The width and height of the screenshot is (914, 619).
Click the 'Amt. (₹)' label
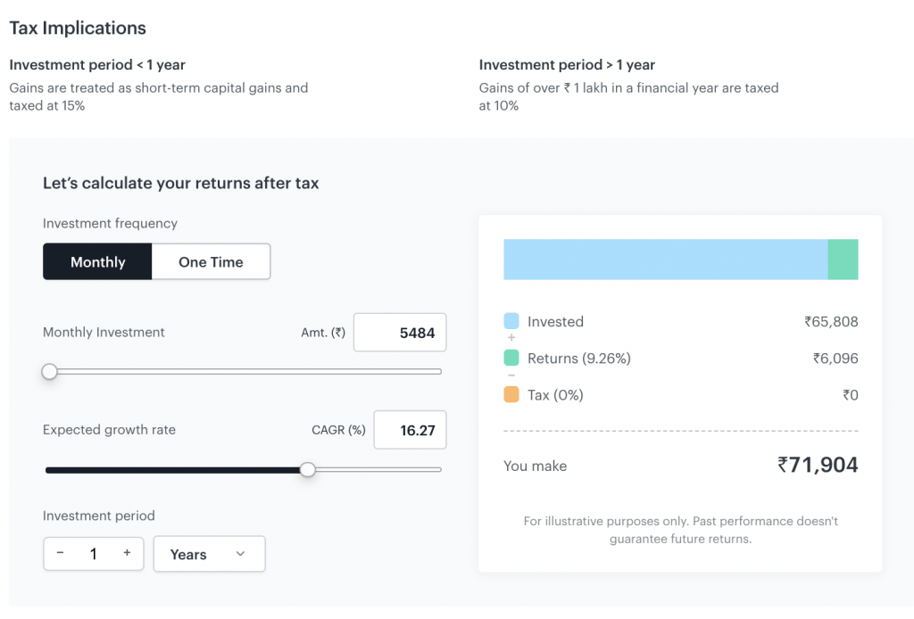click(x=323, y=333)
